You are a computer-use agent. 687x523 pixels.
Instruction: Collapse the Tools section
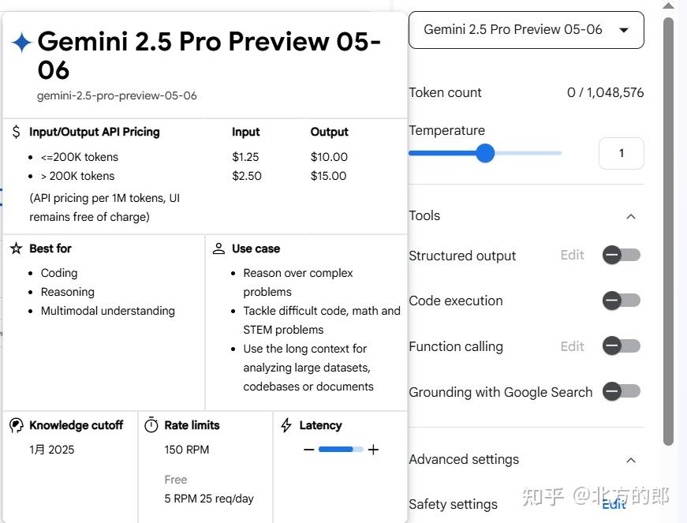click(629, 215)
